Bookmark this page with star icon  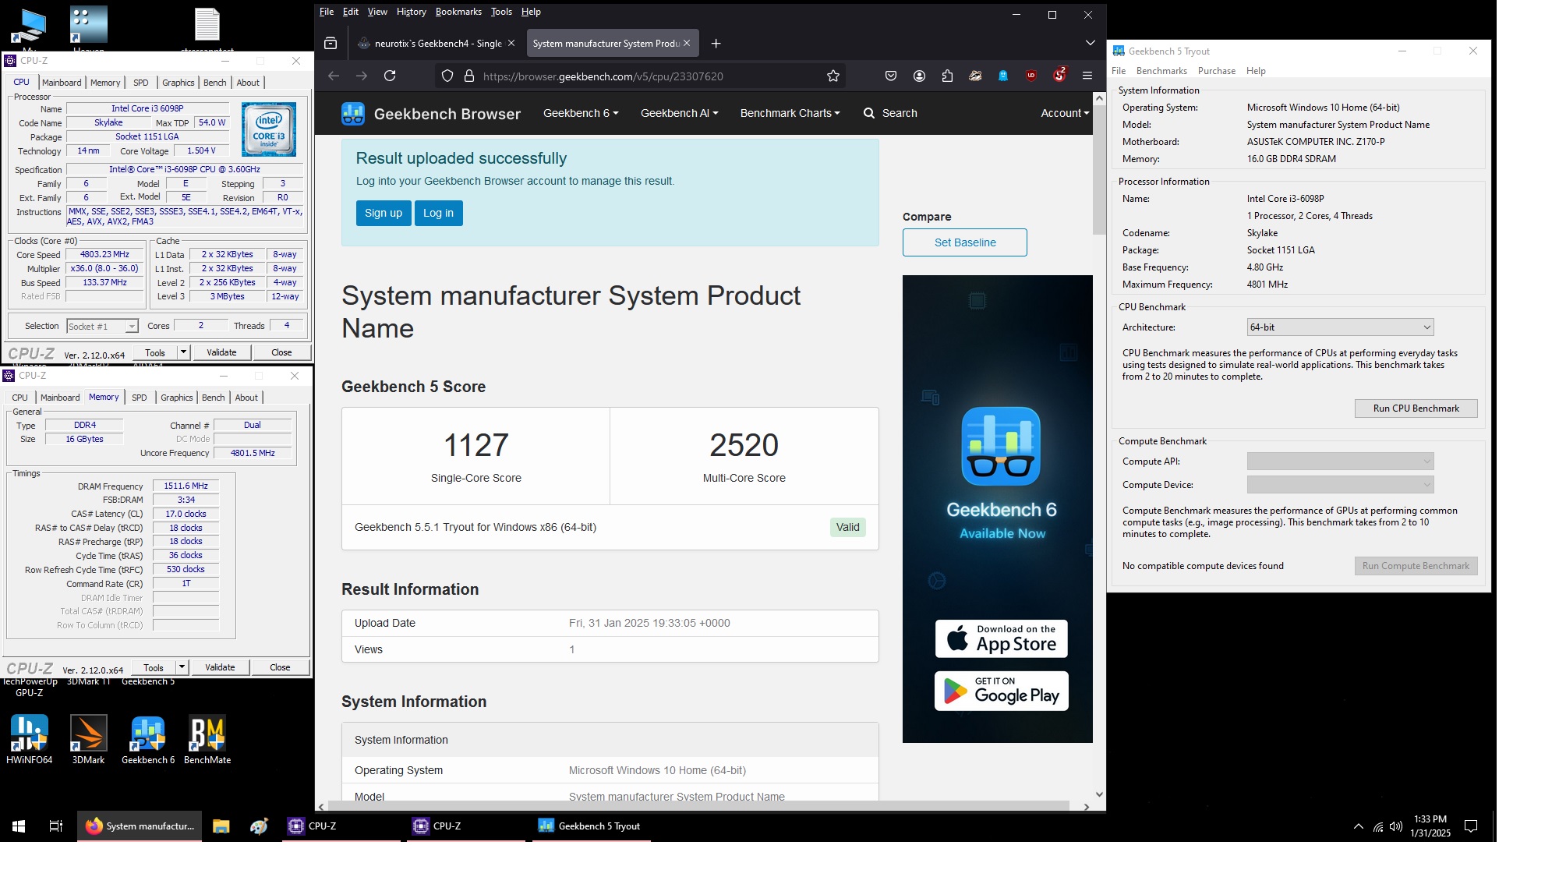[833, 76]
